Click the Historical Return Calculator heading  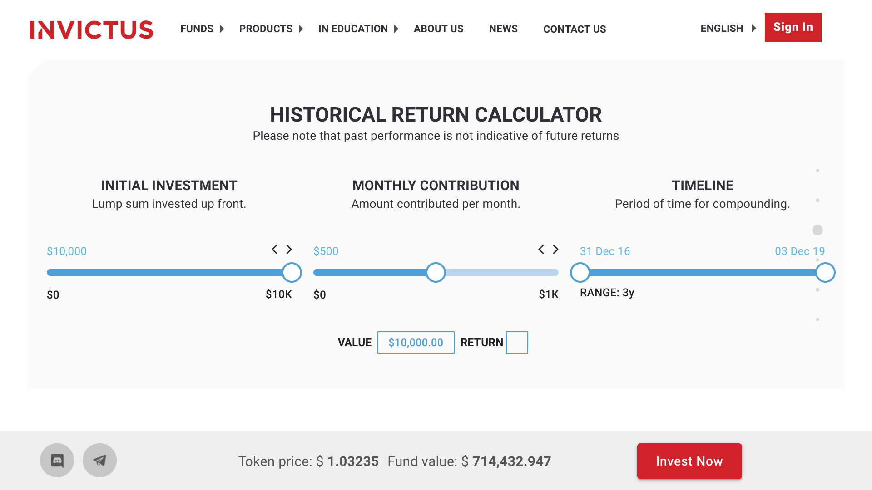pos(436,115)
